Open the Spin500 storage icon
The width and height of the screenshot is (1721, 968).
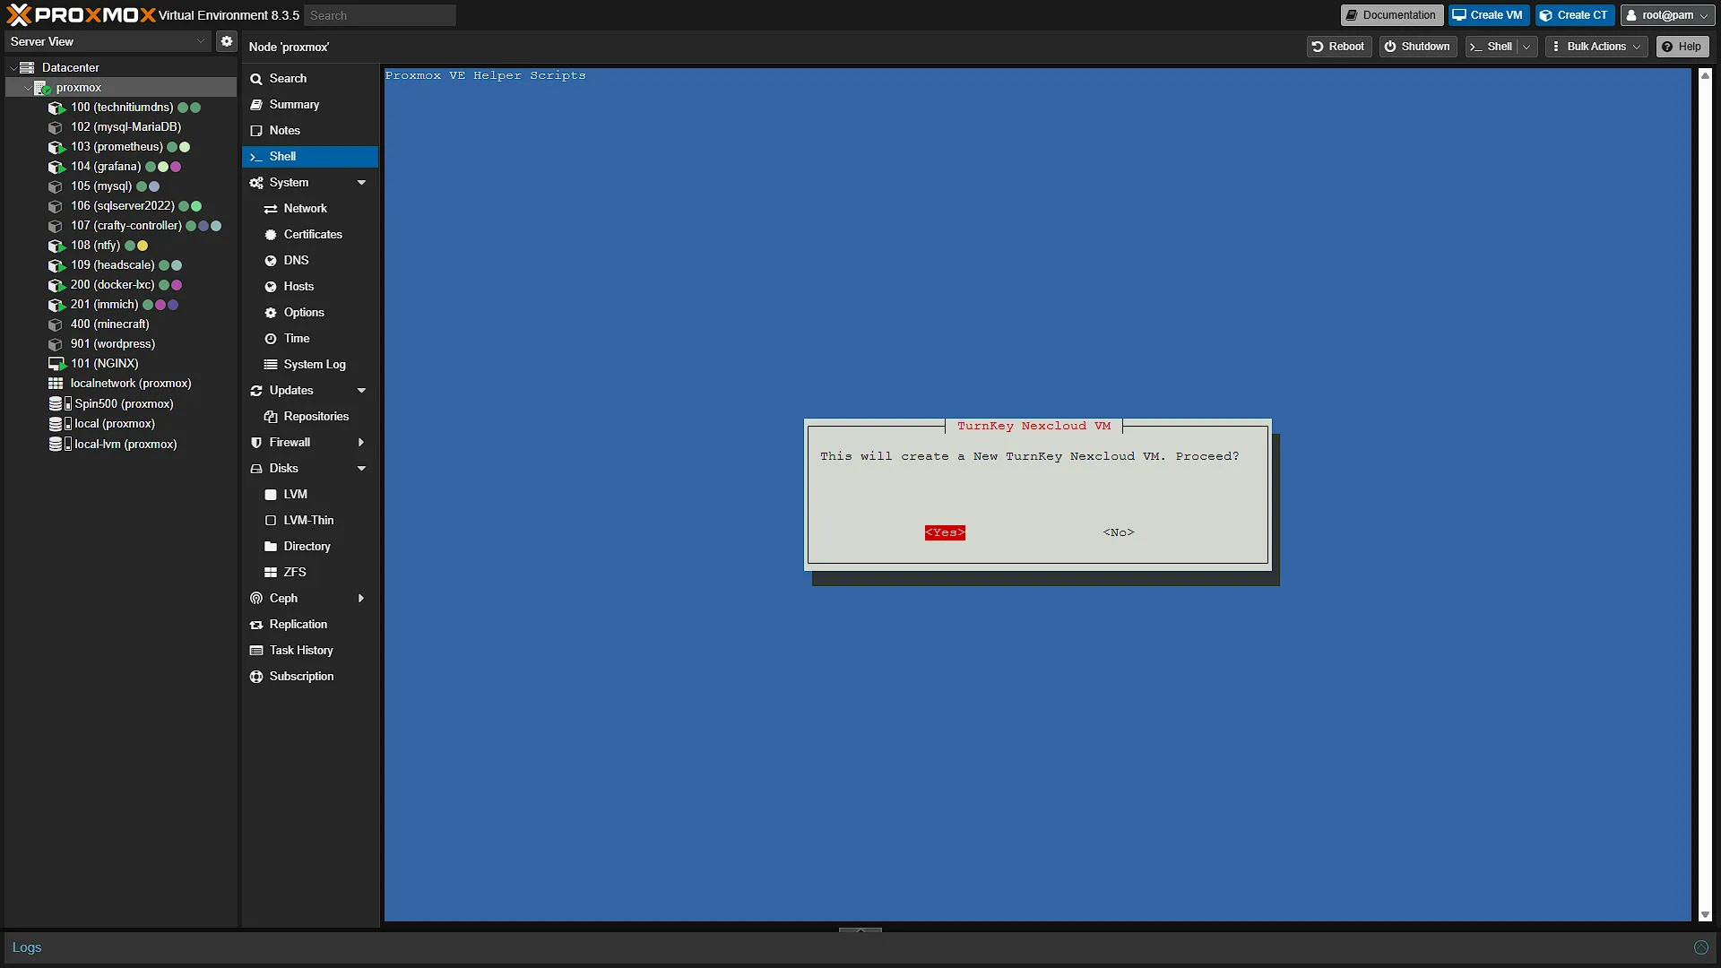[x=60, y=404]
